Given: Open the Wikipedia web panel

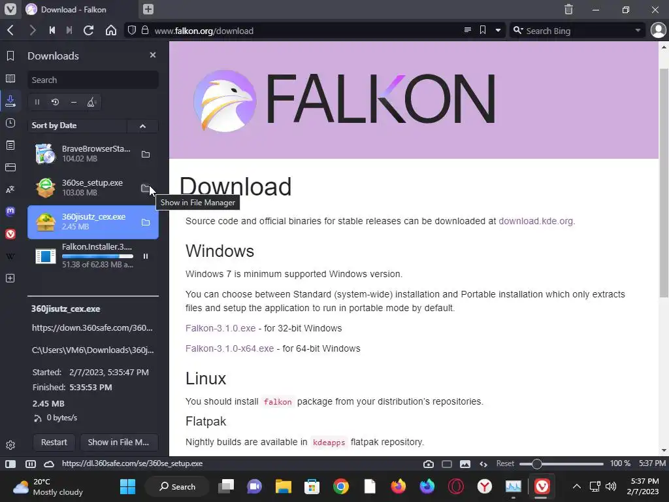Looking at the screenshot, I should (10, 256).
